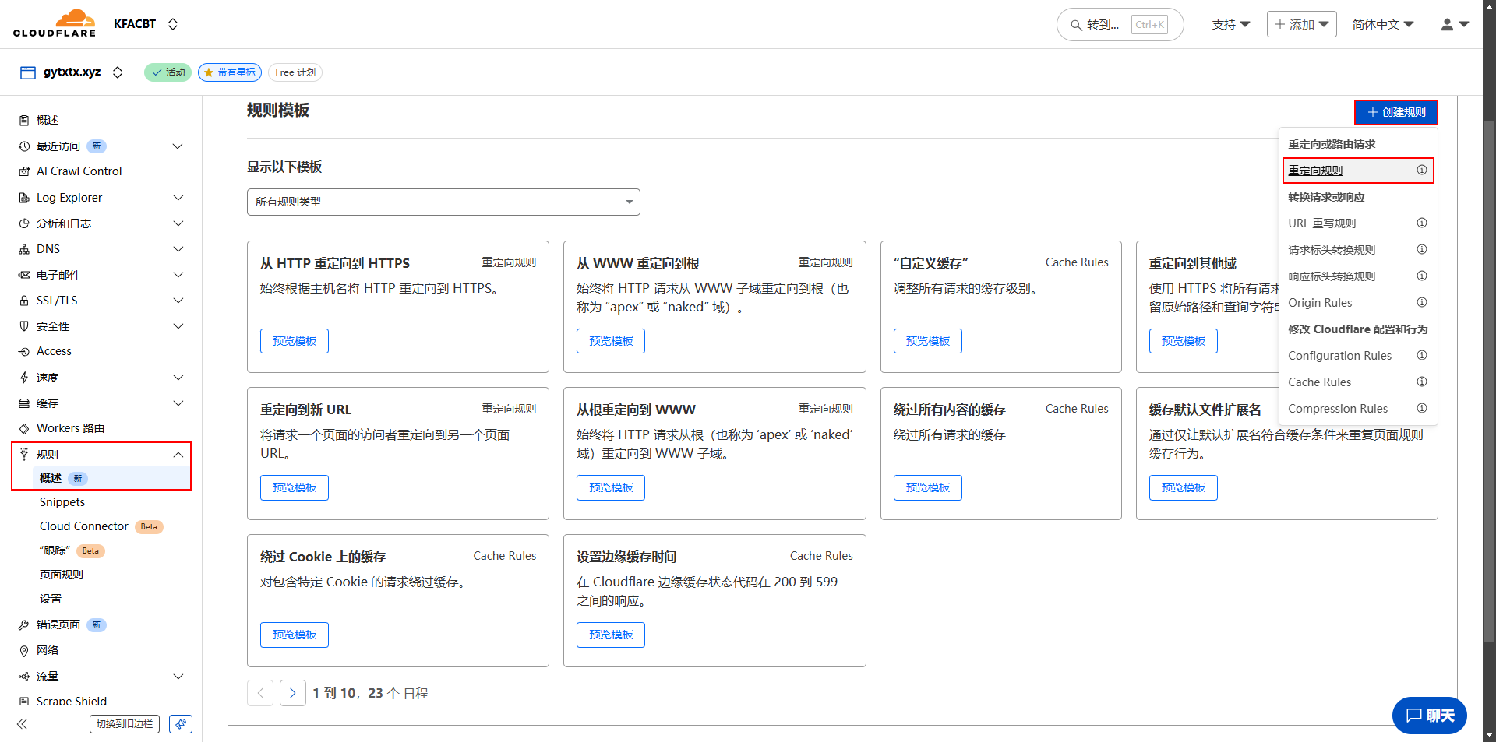Open the 所有规则类型 filter dropdown

[443, 202]
